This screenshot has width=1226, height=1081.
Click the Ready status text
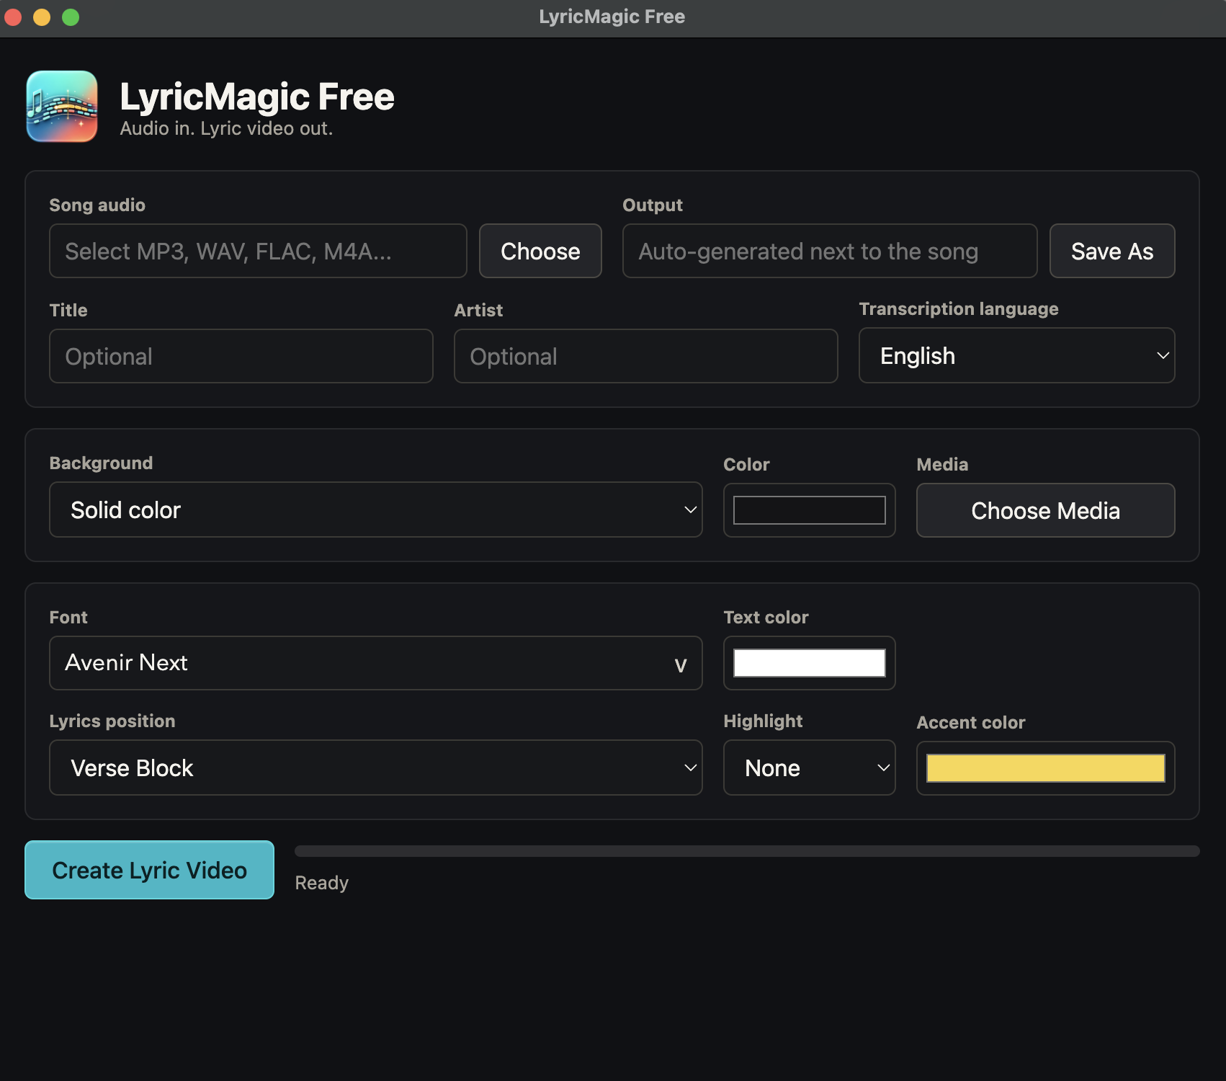pos(321,883)
